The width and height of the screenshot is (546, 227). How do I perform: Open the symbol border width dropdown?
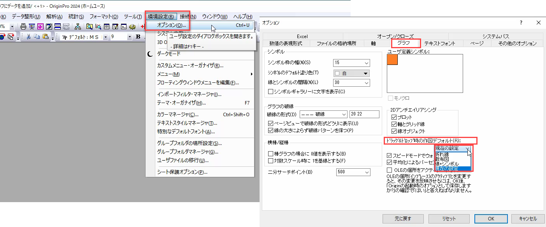point(366,63)
